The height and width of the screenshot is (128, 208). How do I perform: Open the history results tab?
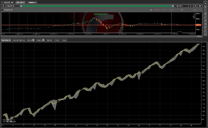(49, 40)
